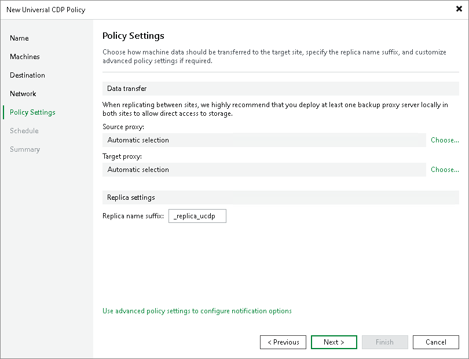This screenshot has height=359, width=469.
Task: Go to the Destination step
Action: [27, 75]
